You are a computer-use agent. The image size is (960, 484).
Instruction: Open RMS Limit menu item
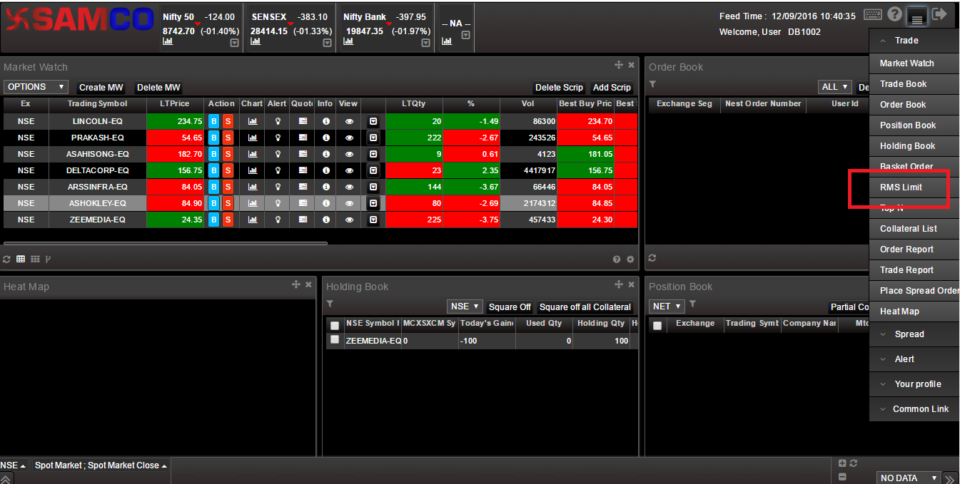[x=914, y=187]
